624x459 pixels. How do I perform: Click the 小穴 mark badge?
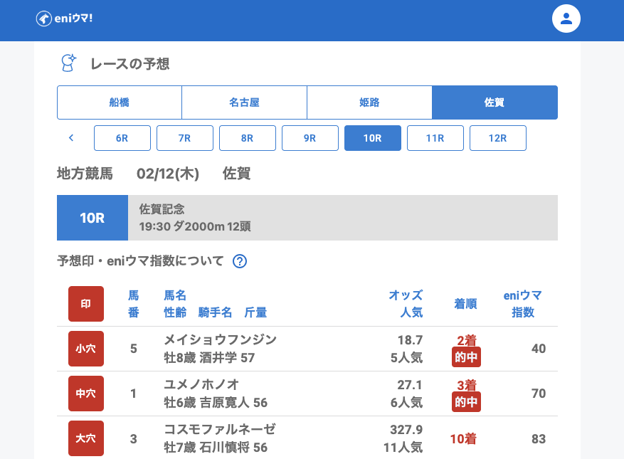click(86, 349)
